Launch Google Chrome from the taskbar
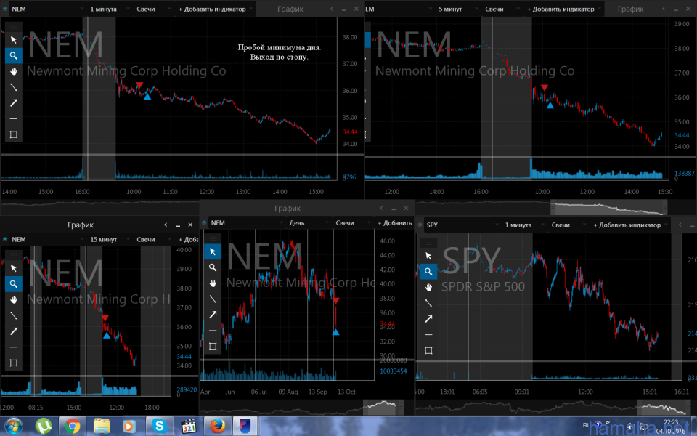Image resolution: width=697 pixels, height=436 pixels. point(73,427)
